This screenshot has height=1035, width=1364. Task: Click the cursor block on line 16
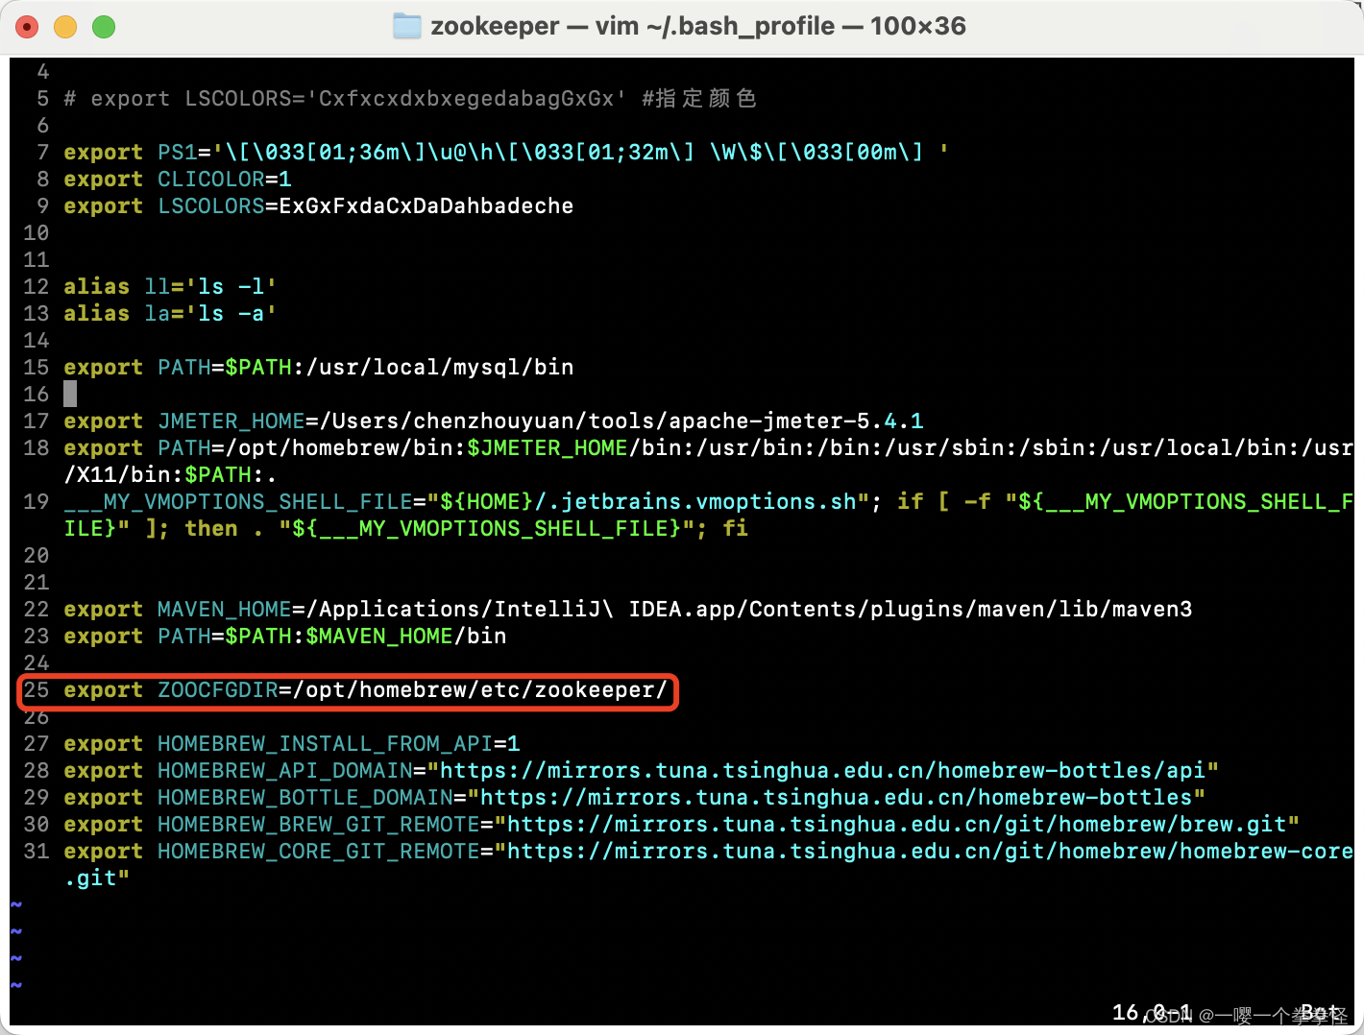pyautogui.click(x=70, y=394)
